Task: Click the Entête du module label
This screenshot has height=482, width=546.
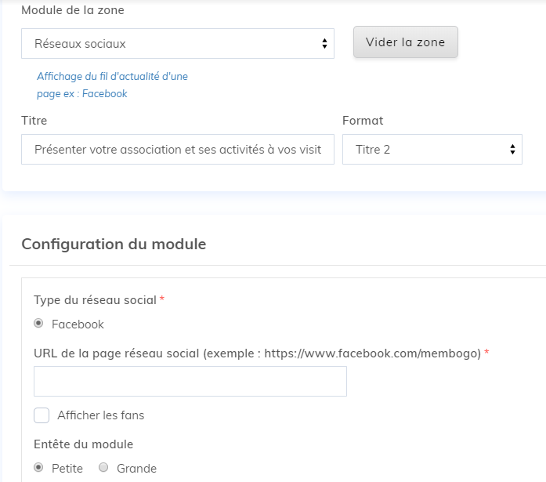Action: click(84, 444)
